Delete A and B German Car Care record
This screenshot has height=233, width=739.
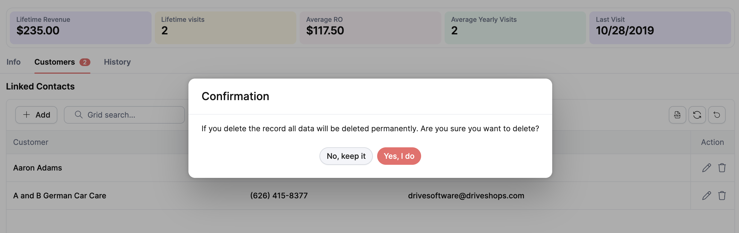click(x=722, y=195)
